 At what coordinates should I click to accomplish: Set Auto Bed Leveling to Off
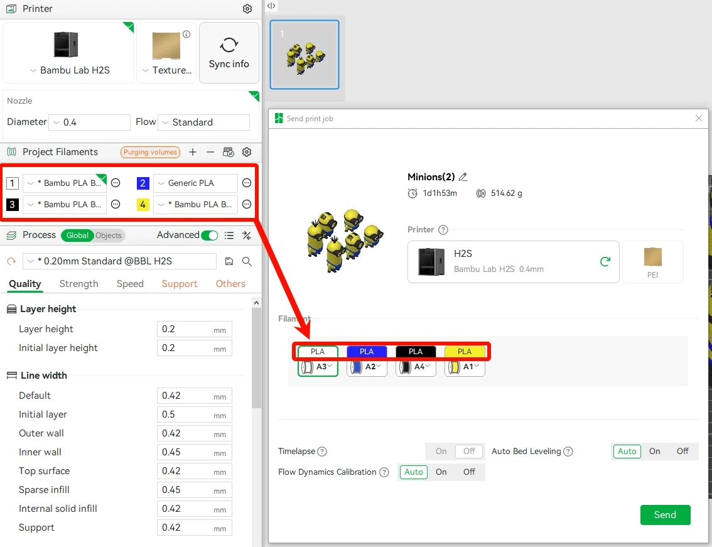[682, 451]
